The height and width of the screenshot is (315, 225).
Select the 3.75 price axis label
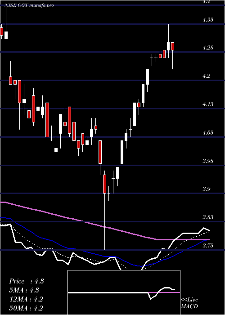click(208, 246)
